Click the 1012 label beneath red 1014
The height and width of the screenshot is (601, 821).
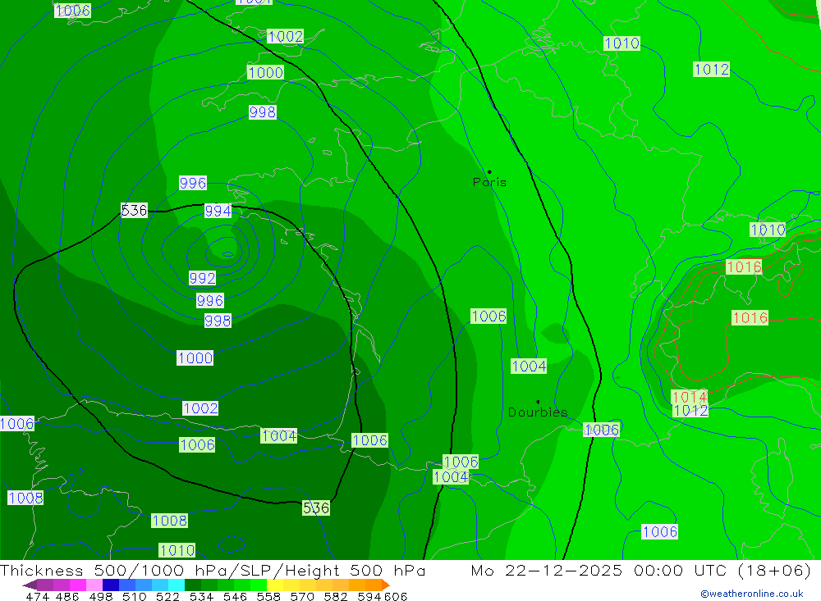pos(690,411)
